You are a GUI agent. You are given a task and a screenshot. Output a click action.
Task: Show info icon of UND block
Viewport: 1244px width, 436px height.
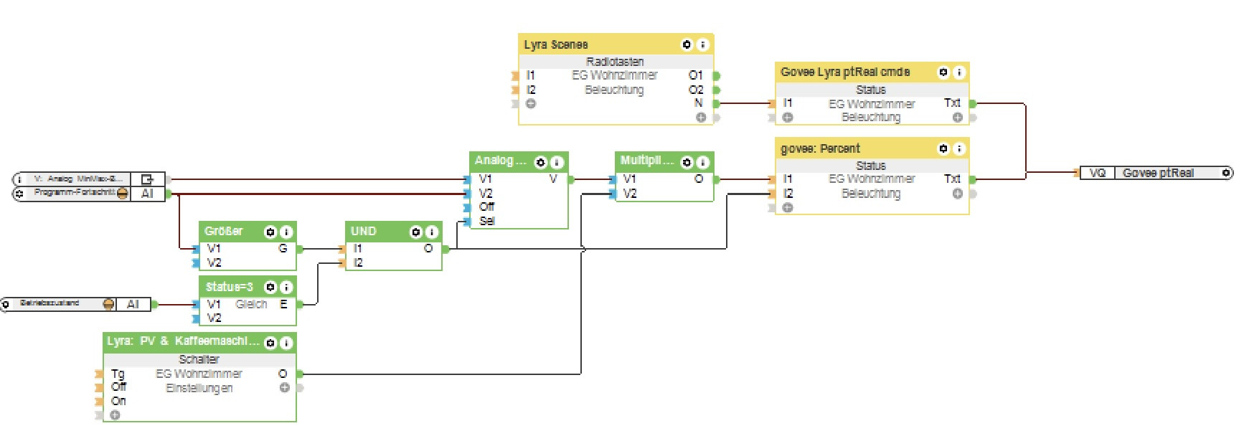[x=431, y=232]
